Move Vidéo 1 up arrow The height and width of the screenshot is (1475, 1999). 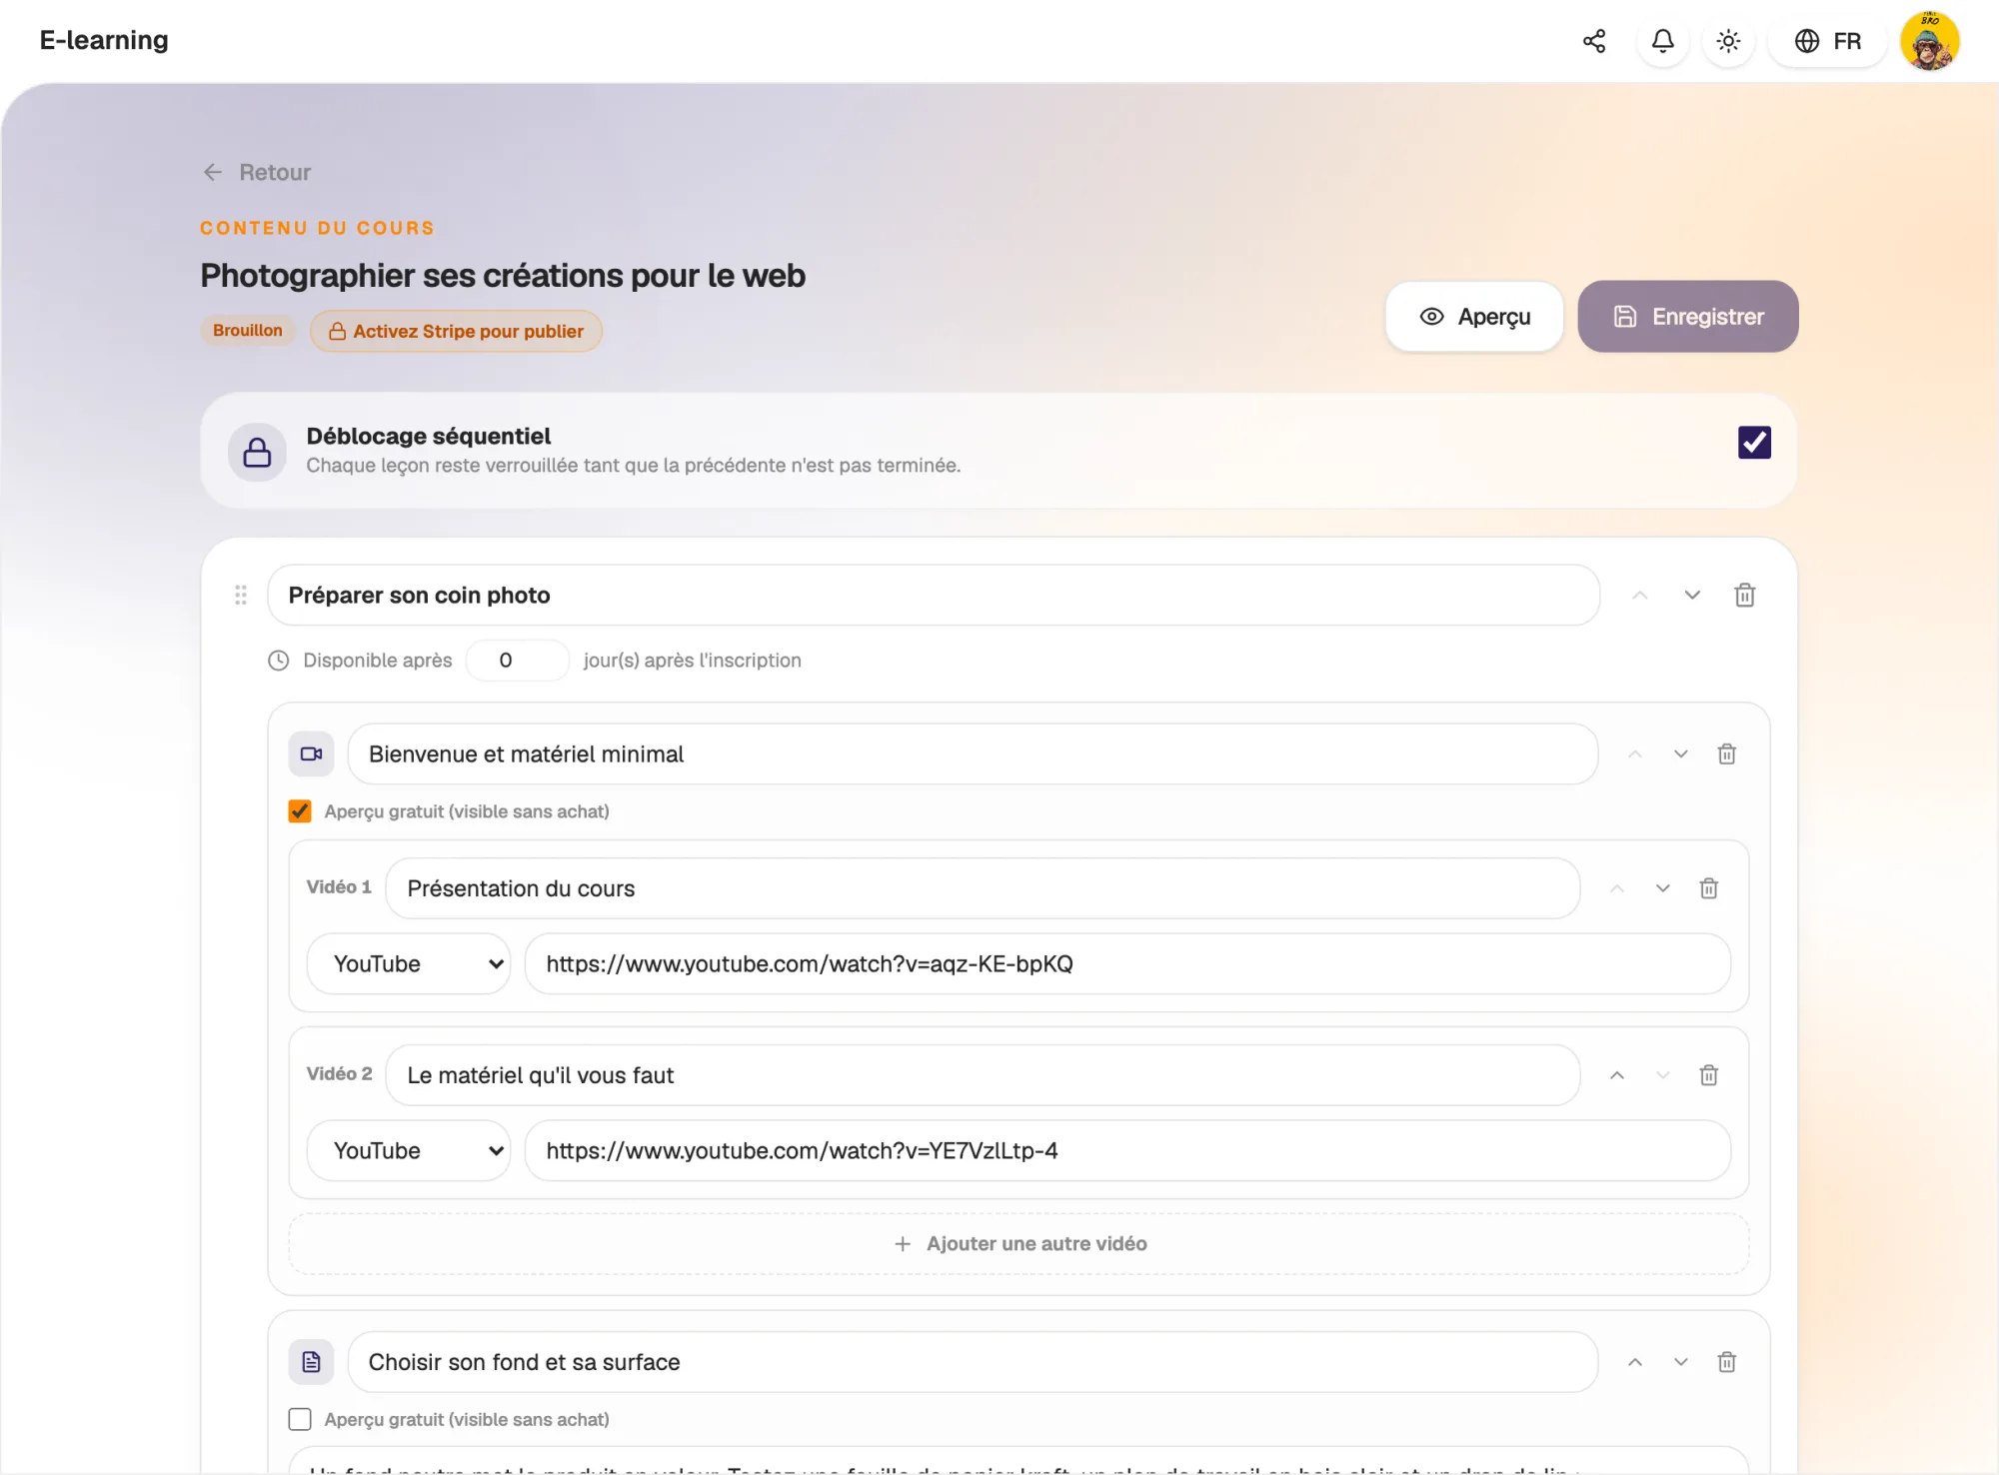click(1617, 888)
